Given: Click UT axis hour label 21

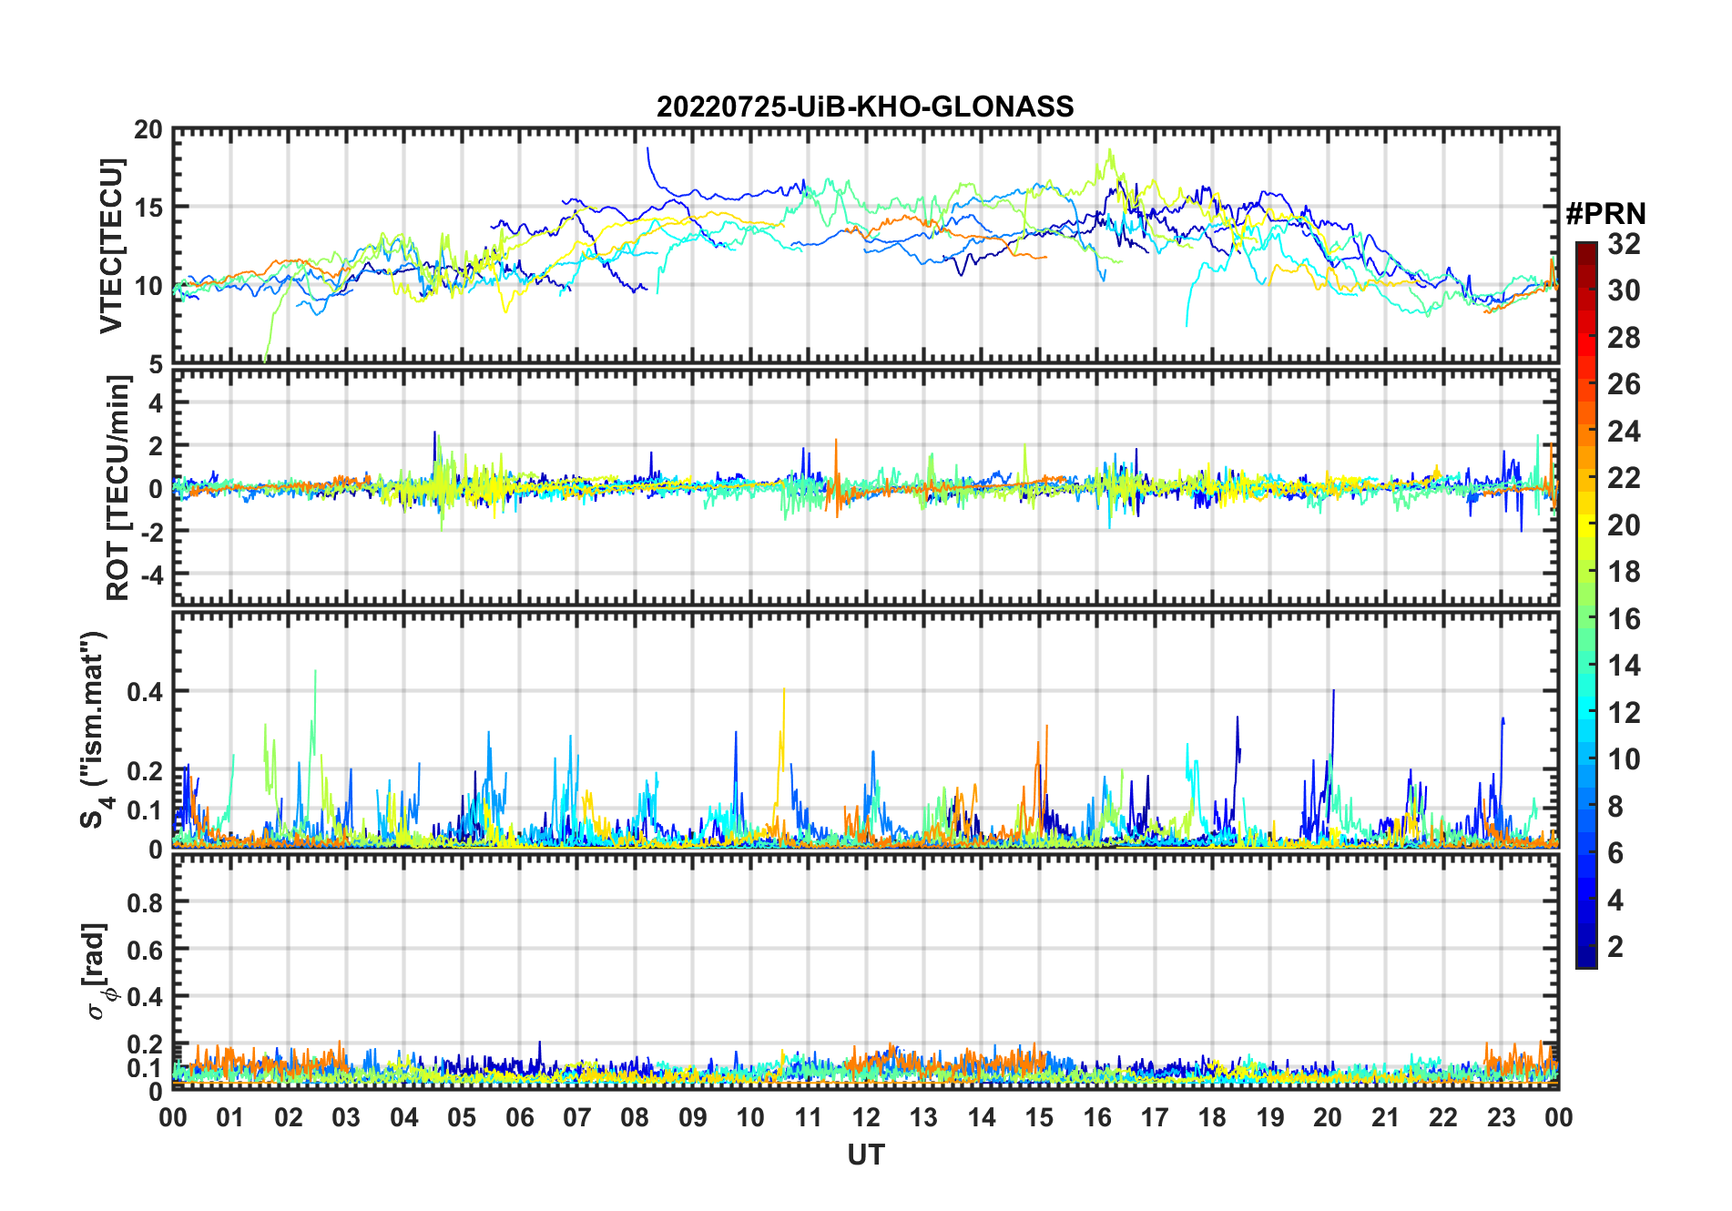Looking at the screenshot, I should coord(1386,1118).
